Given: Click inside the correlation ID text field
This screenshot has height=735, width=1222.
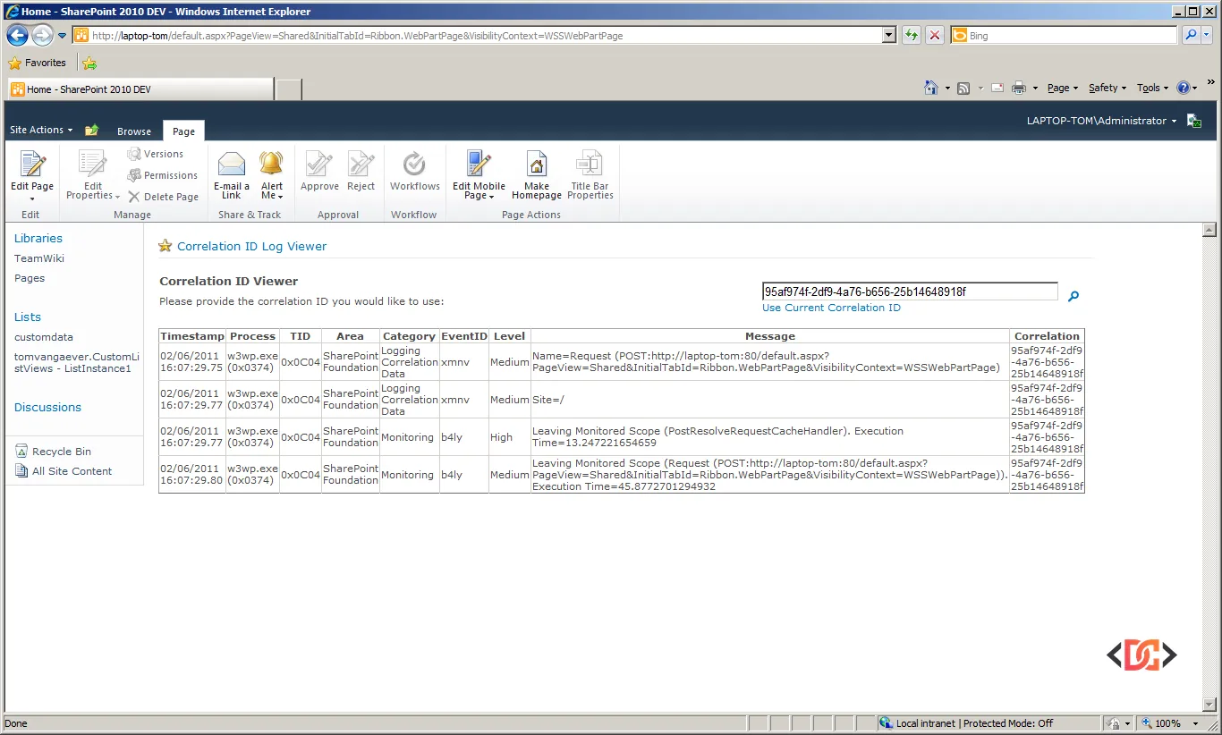Looking at the screenshot, I should 909,291.
